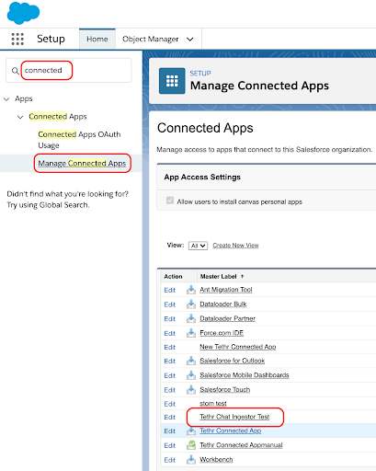The image size is (376, 471).
Task: Click Edit for Tethr Connected App
Action: click(x=169, y=431)
